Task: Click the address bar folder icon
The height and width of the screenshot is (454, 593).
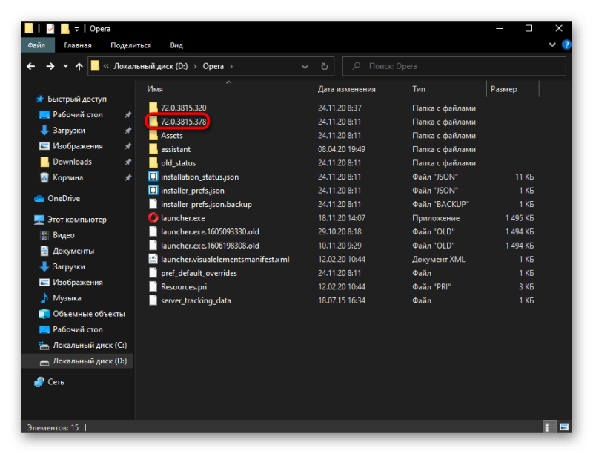Action: pos(95,66)
